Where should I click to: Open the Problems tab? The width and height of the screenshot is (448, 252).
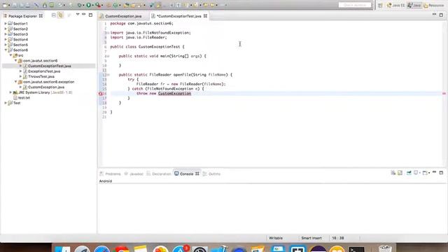pos(111,174)
